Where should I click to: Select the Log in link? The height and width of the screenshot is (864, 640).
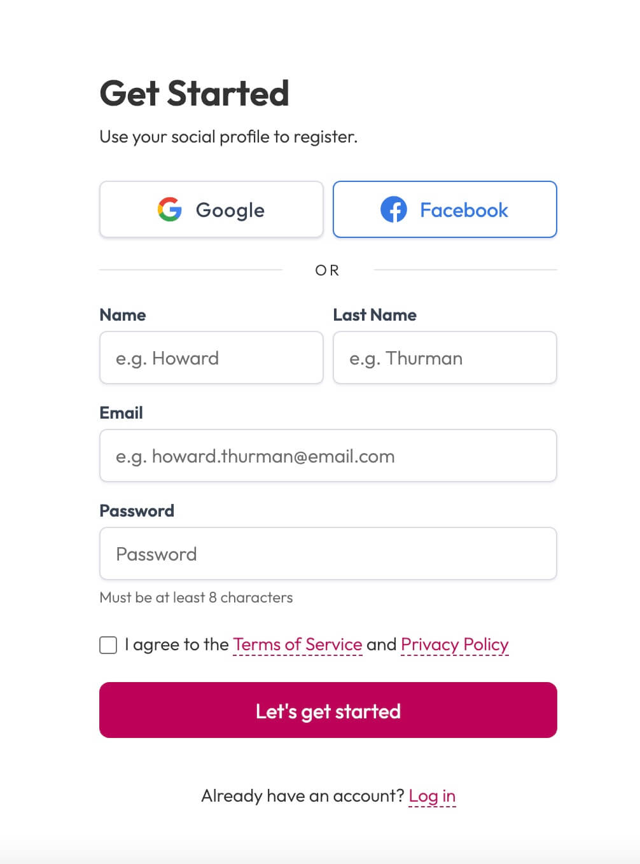(432, 795)
